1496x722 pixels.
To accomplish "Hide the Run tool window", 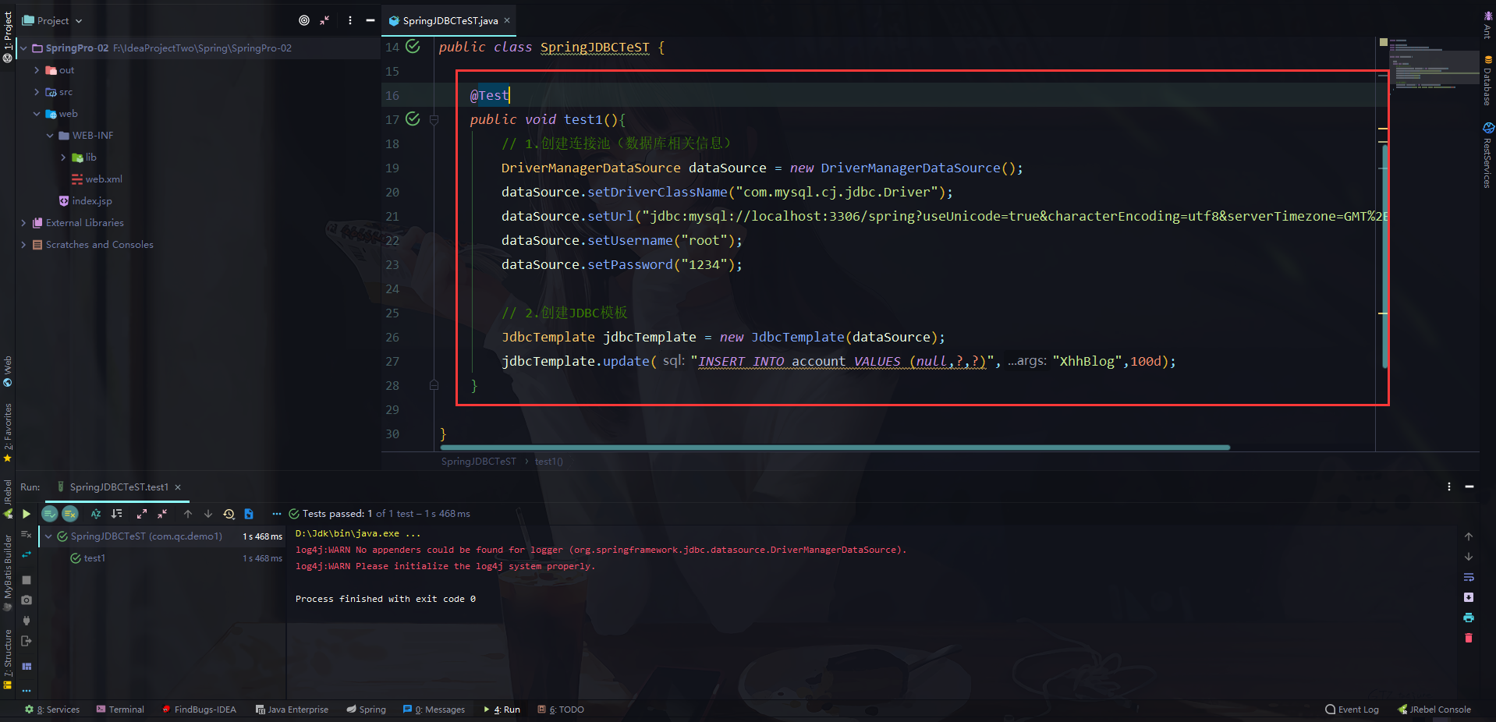I will coord(1469,487).
